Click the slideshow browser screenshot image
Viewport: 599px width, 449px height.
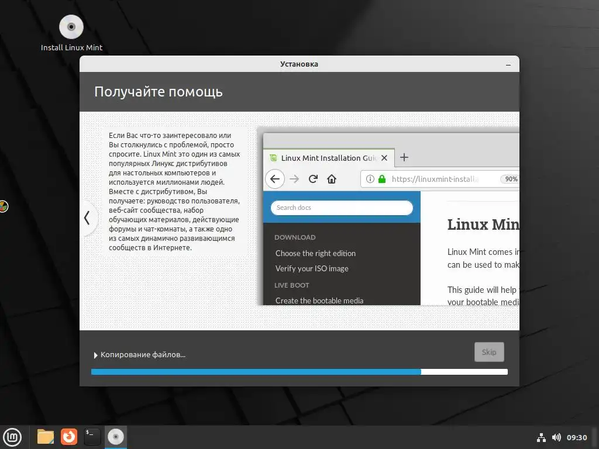[x=388, y=216]
